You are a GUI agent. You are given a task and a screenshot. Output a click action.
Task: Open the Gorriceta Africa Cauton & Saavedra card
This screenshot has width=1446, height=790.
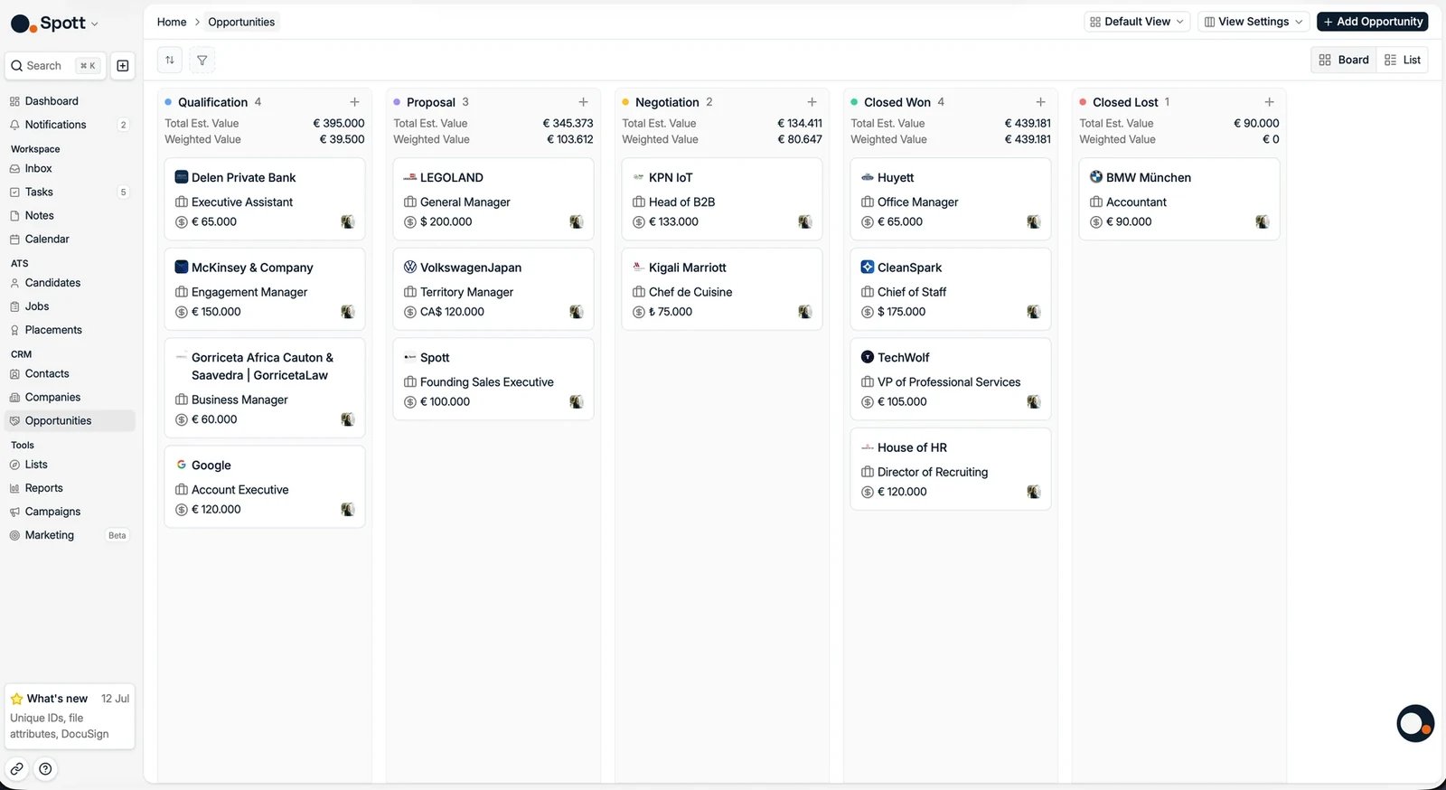(265, 388)
